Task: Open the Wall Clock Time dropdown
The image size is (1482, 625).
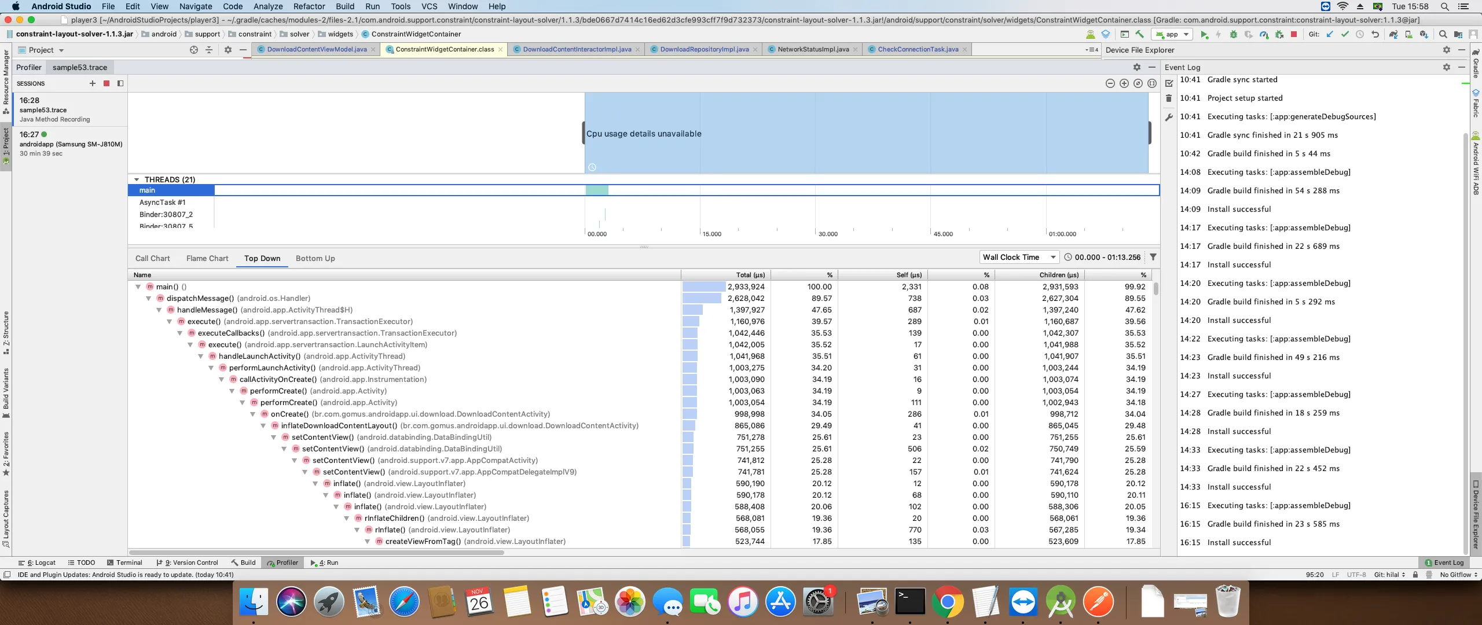Action: (x=1019, y=258)
